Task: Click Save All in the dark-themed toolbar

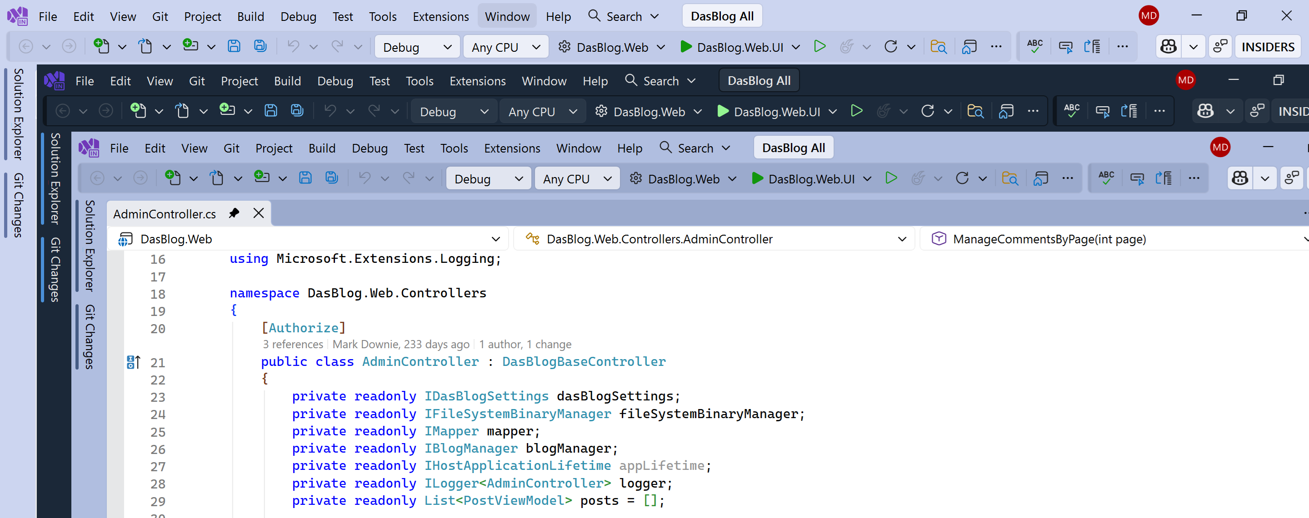Action: pyautogui.click(x=297, y=111)
